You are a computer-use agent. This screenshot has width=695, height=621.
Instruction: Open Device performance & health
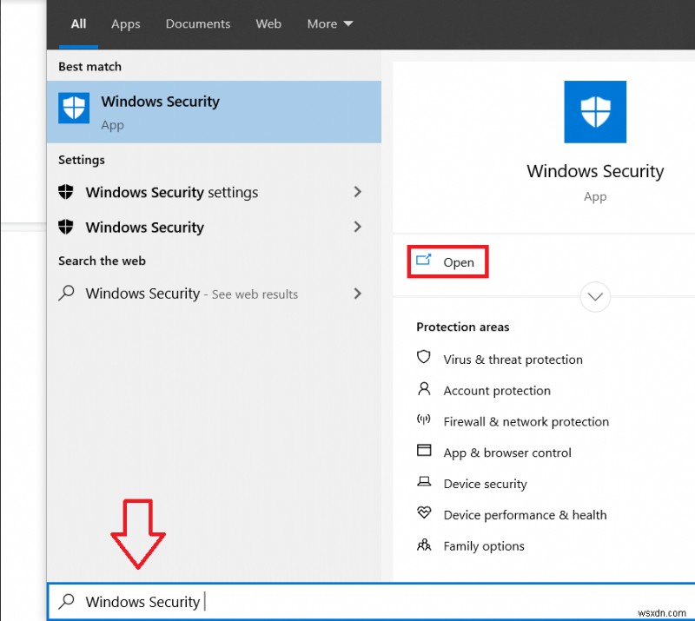pos(423,514)
